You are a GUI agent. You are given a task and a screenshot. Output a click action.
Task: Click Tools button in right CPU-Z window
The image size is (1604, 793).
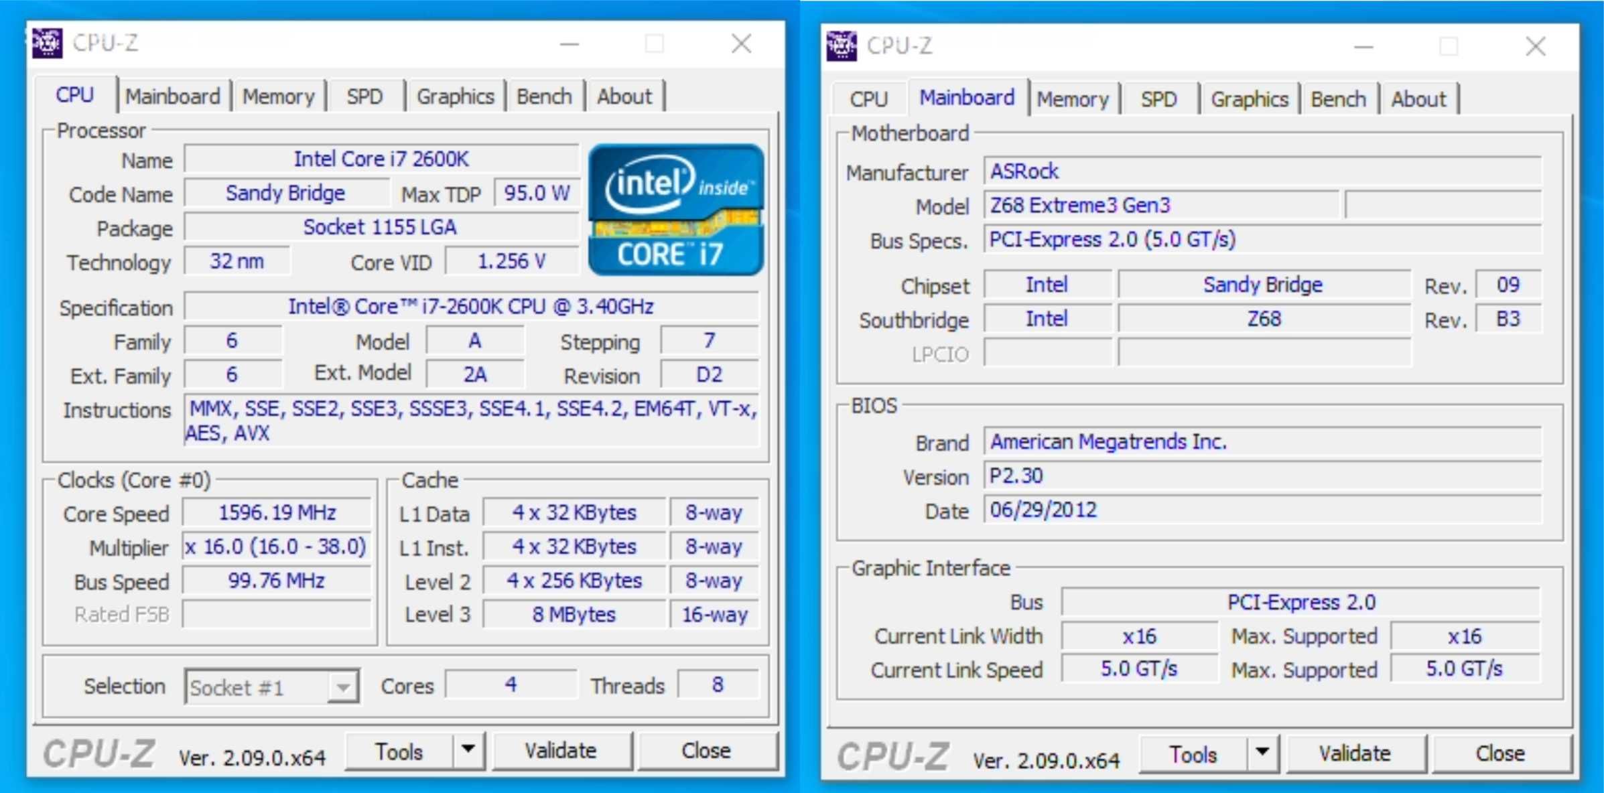pyautogui.click(x=1193, y=755)
